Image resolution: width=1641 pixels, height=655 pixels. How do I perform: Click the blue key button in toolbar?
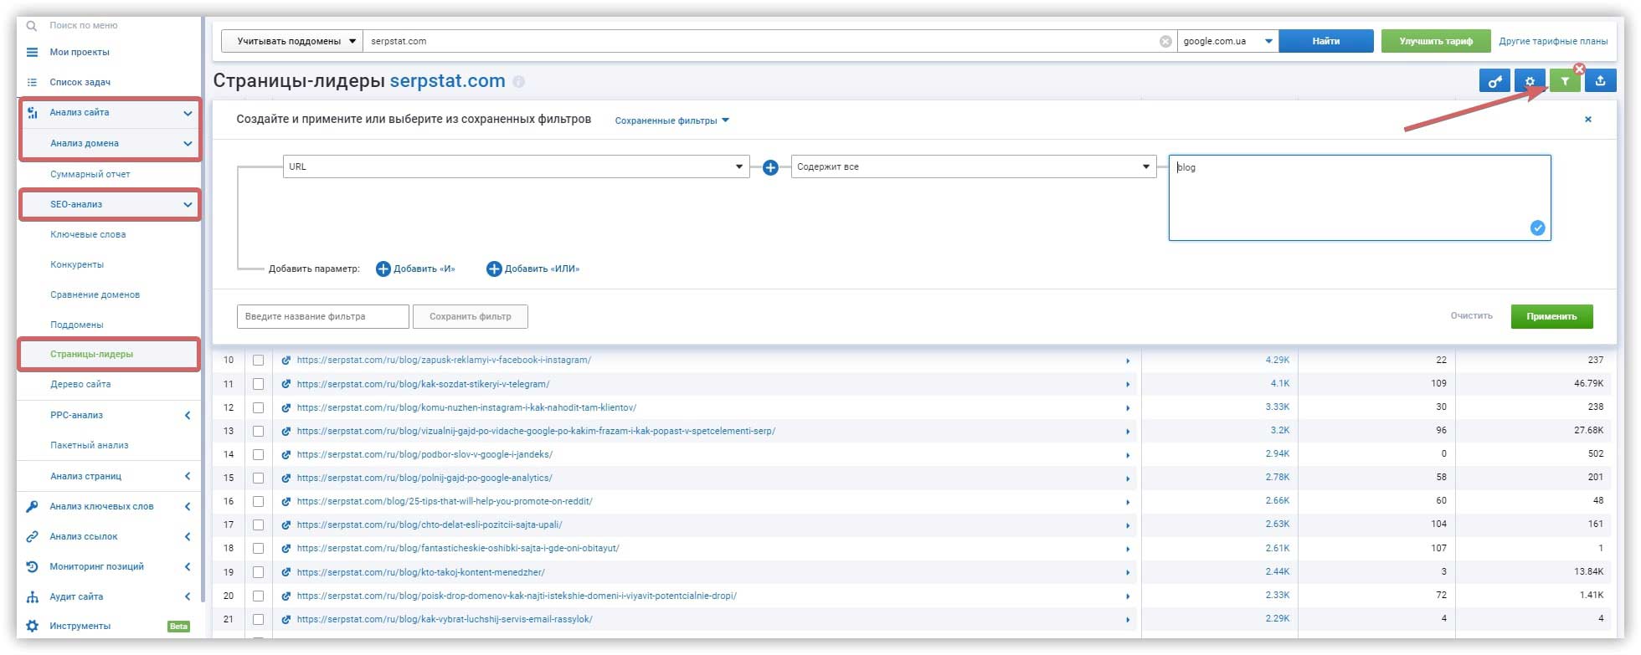[x=1494, y=81]
